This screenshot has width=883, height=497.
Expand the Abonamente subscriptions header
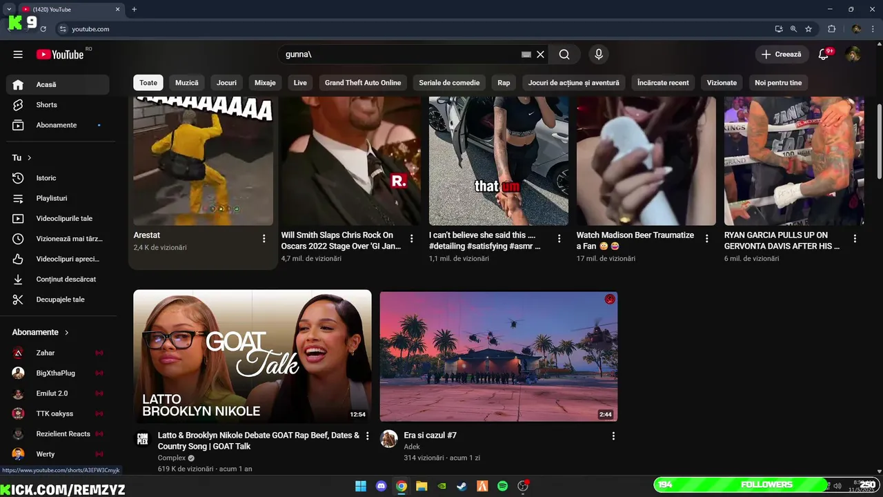click(41, 332)
